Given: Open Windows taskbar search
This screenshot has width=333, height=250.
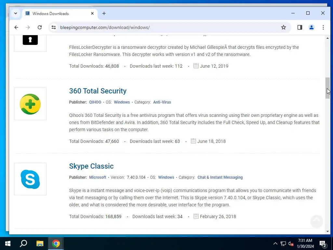Looking at the screenshot, I should (23, 243).
